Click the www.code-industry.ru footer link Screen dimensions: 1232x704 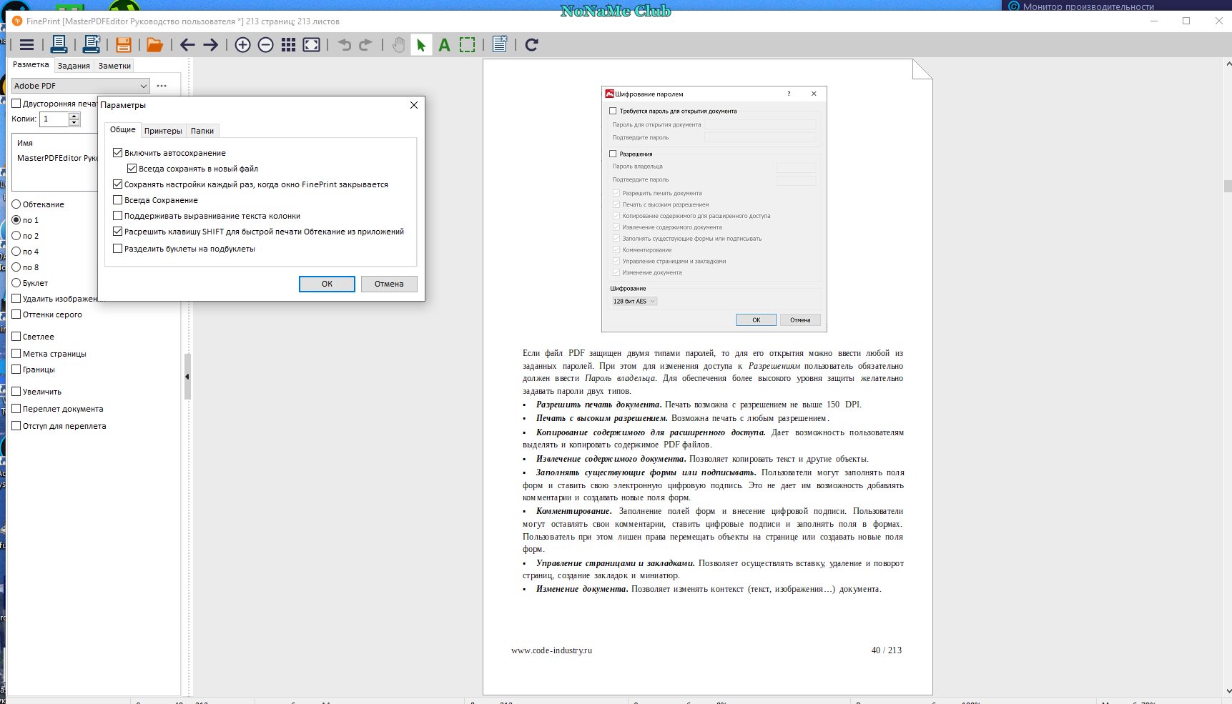pos(551,650)
